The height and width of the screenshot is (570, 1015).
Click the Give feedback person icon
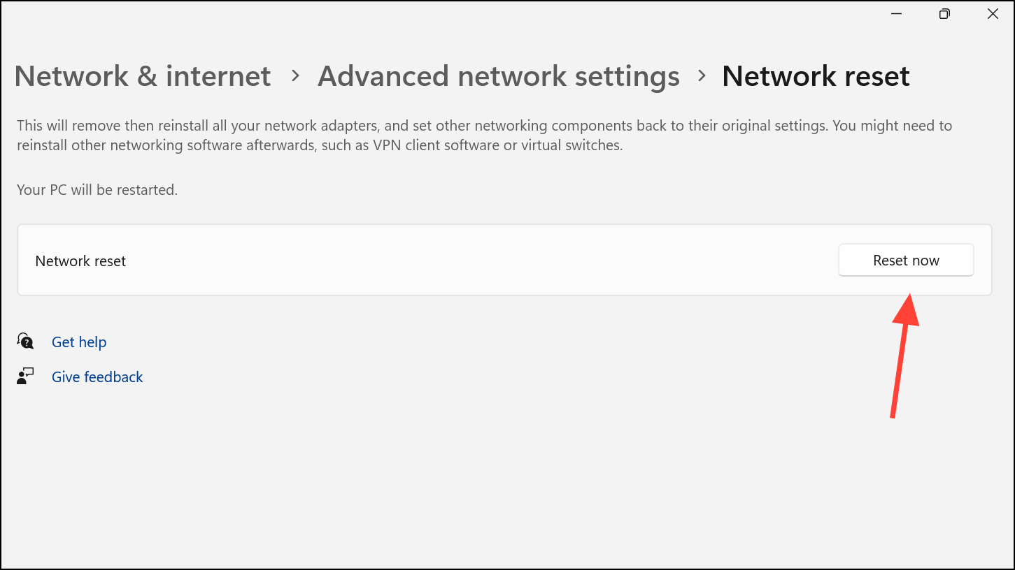click(x=25, y=377)
